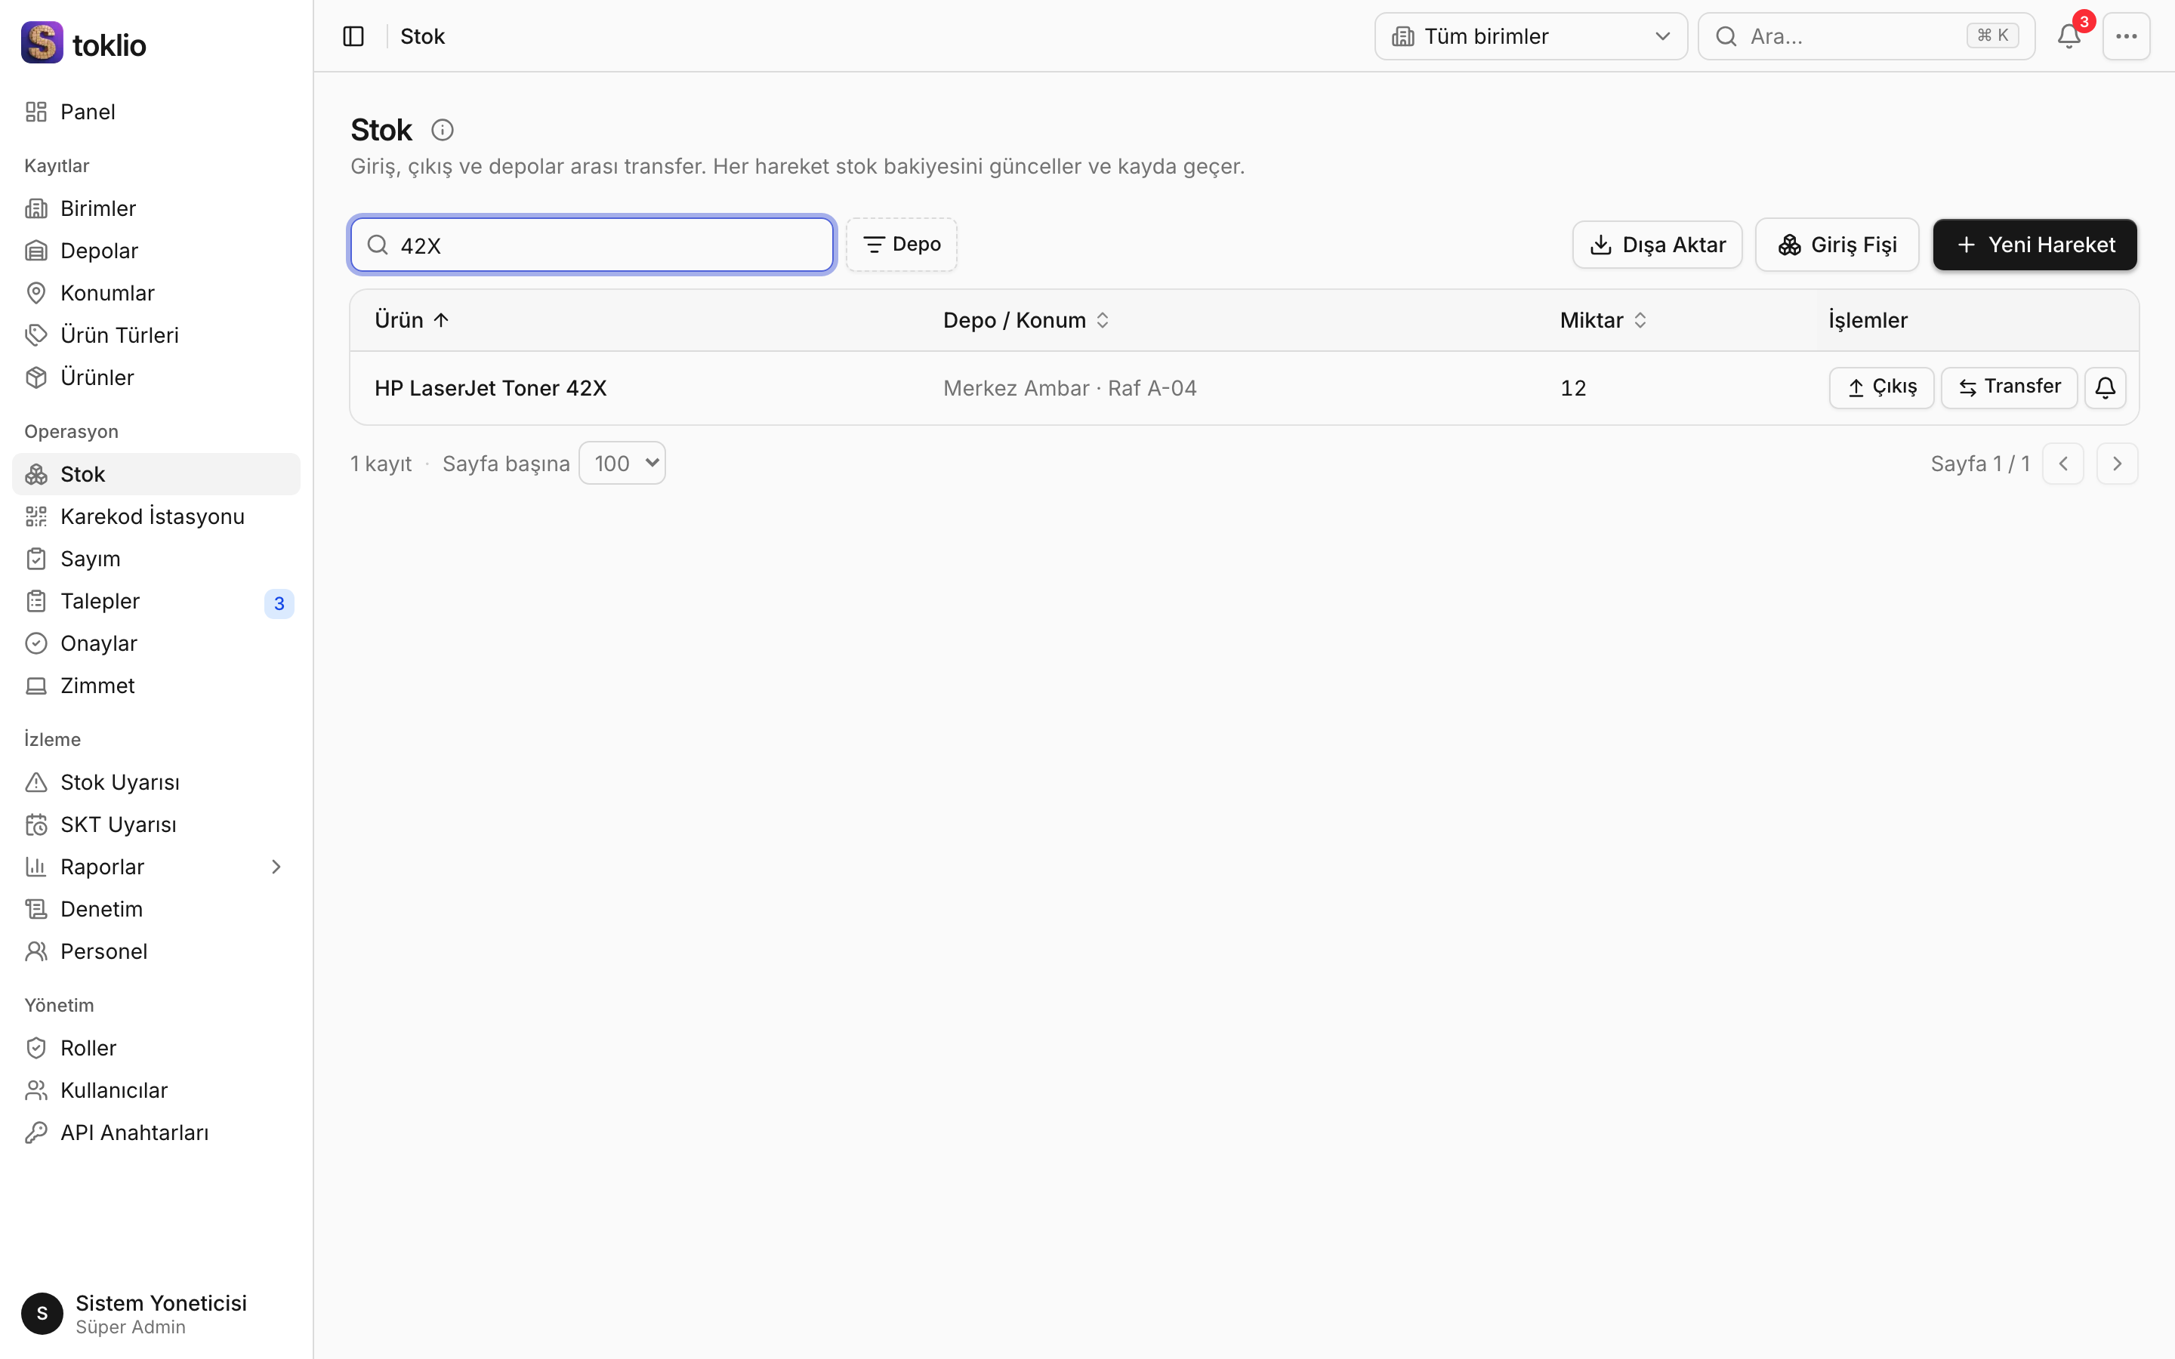The height and width of the screenshot is (1359, 2175).
Task: Sort by the Miktar column
Action: [1603, 320]
